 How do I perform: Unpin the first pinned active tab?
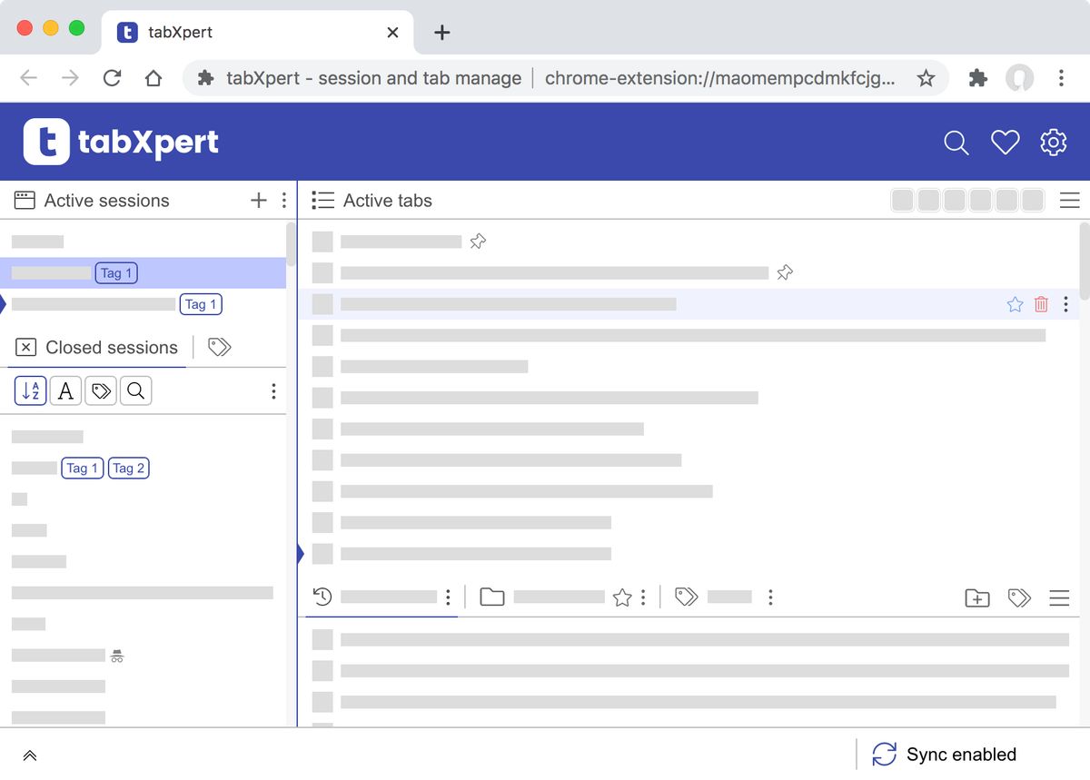tap(477, 241)
